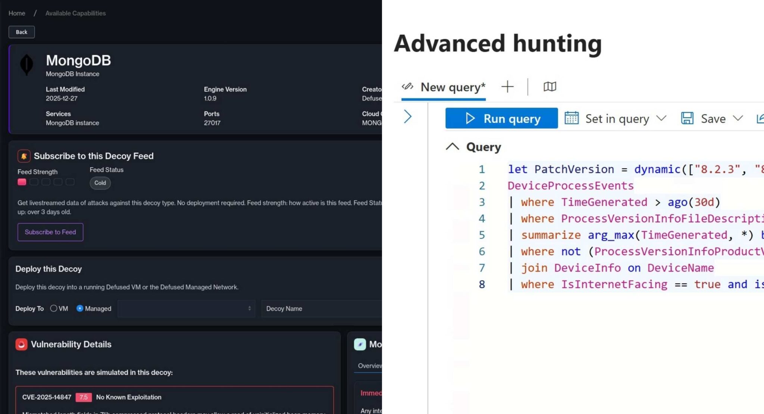
Task: Select the VM deploy radio option
Action: pyautogui.click(x=54, y=308)
